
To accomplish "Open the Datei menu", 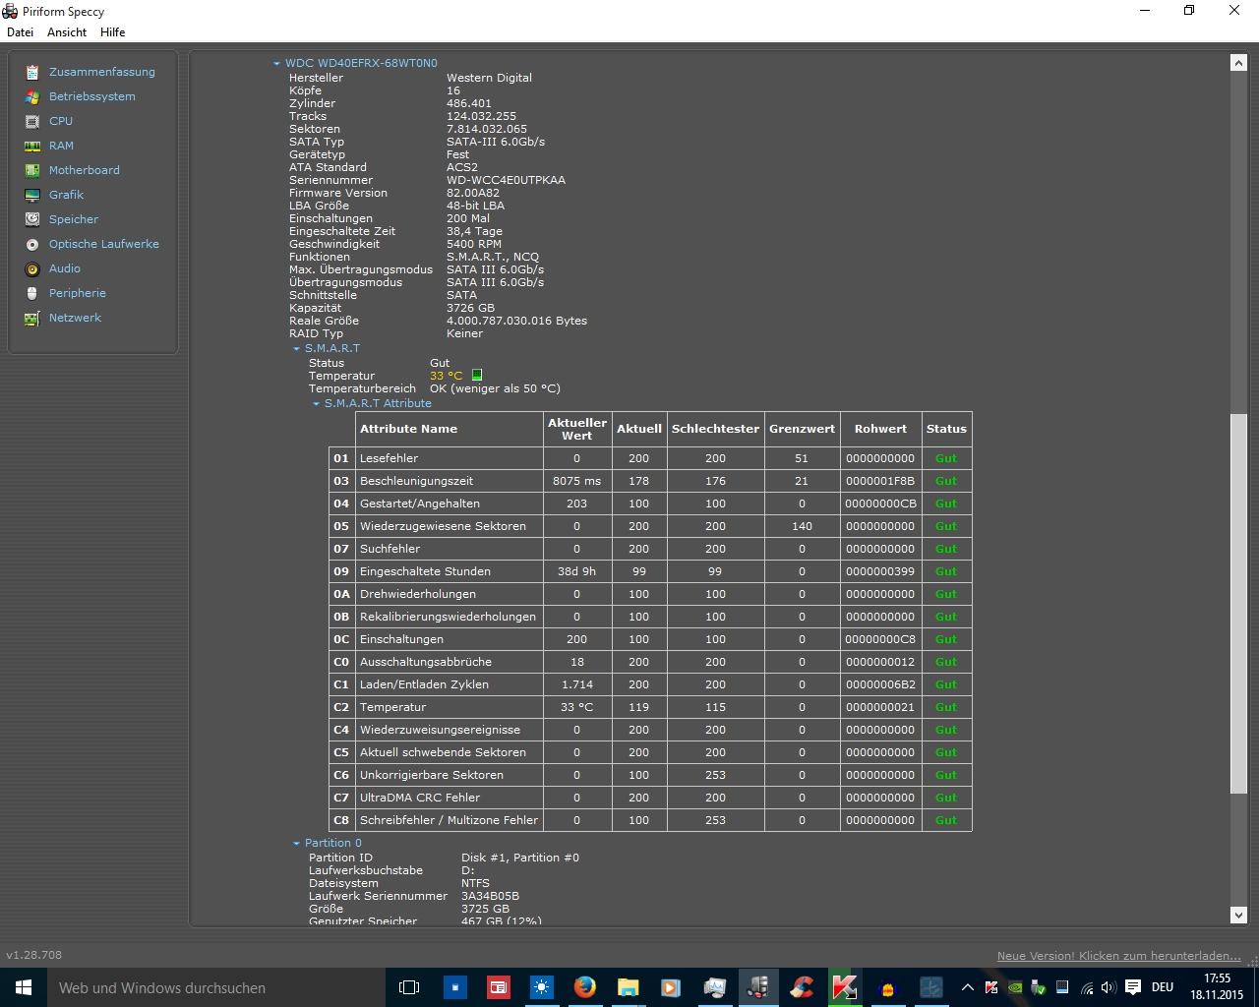I will tap(20, 32).
